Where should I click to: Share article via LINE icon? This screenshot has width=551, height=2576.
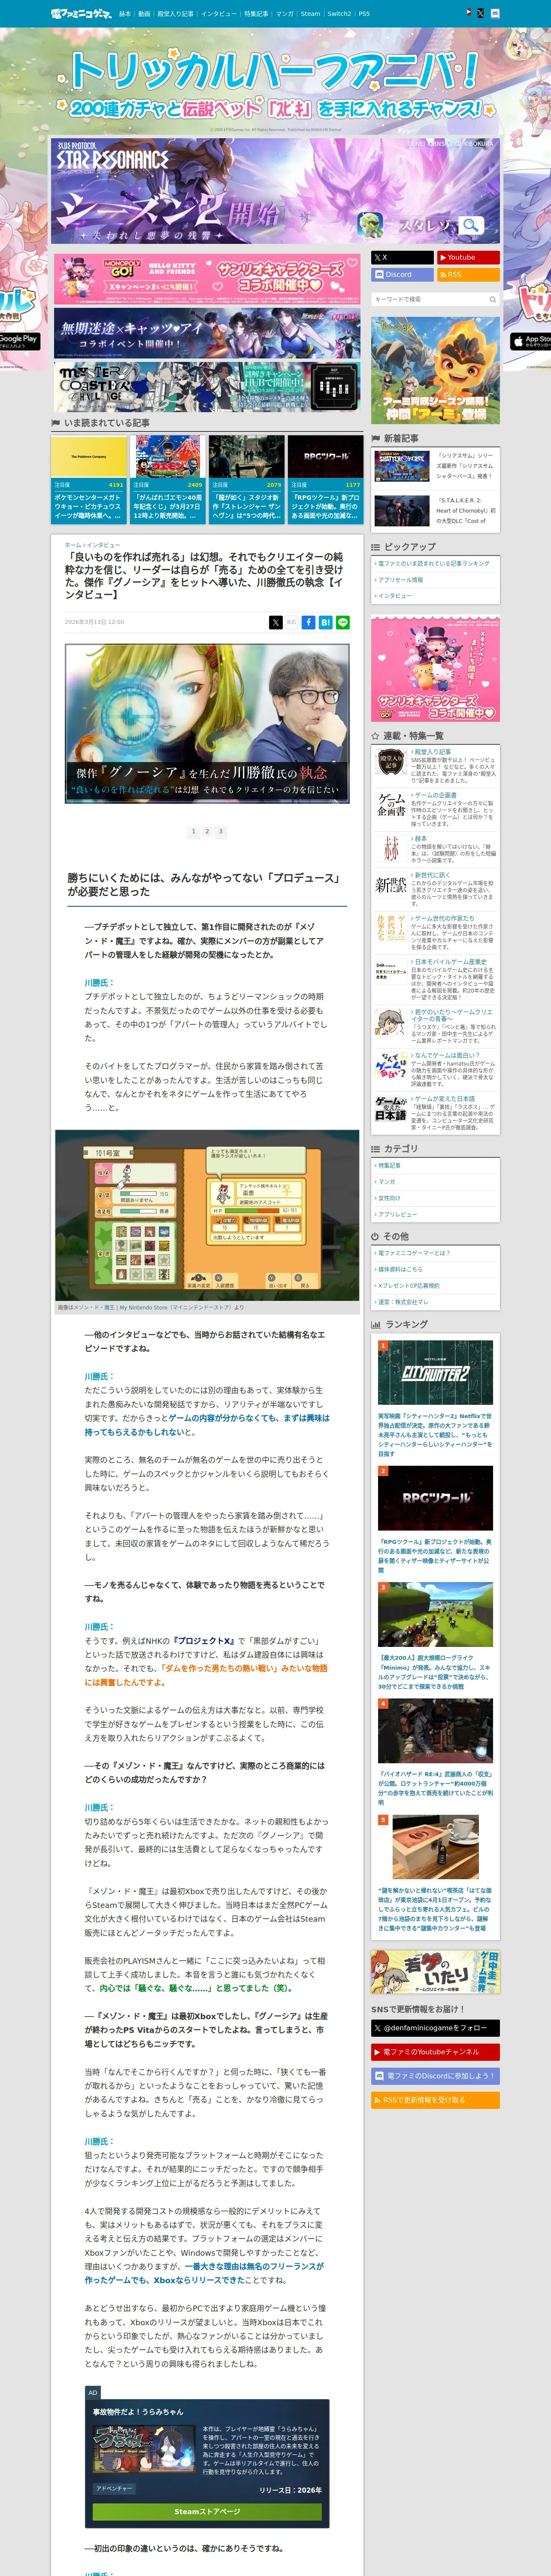(x=342, y=622)
